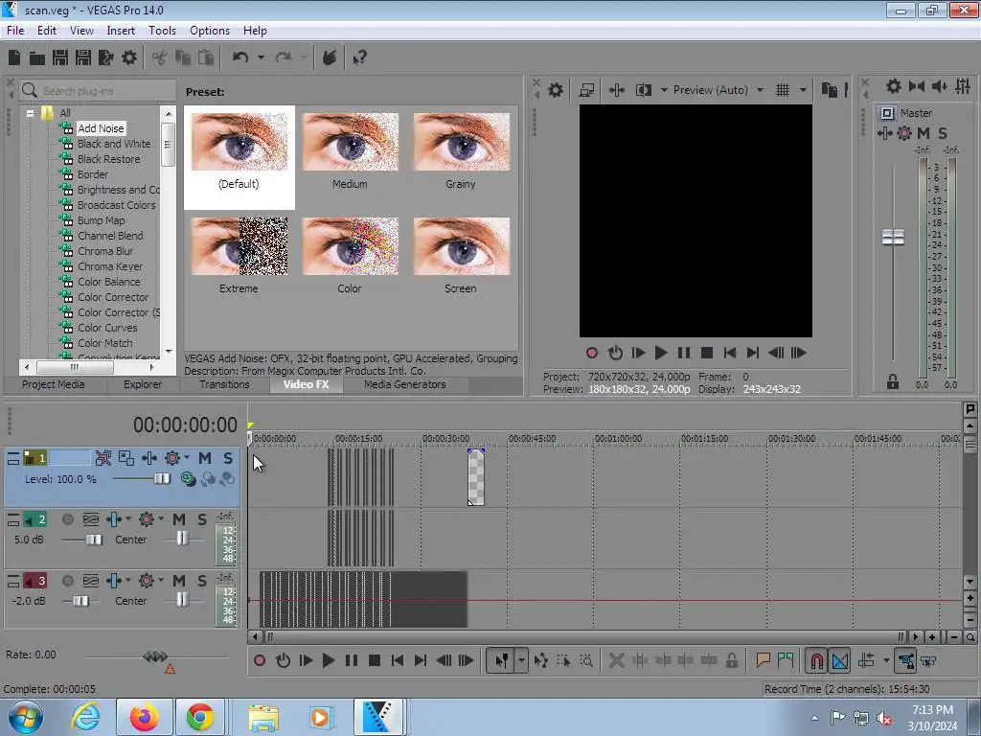Click the Record button in timeline transport
This screenshot has height=736, width=981.
coord(259,660)
